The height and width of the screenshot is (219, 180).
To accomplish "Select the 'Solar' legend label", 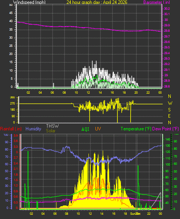I will [x=51, y=131].
